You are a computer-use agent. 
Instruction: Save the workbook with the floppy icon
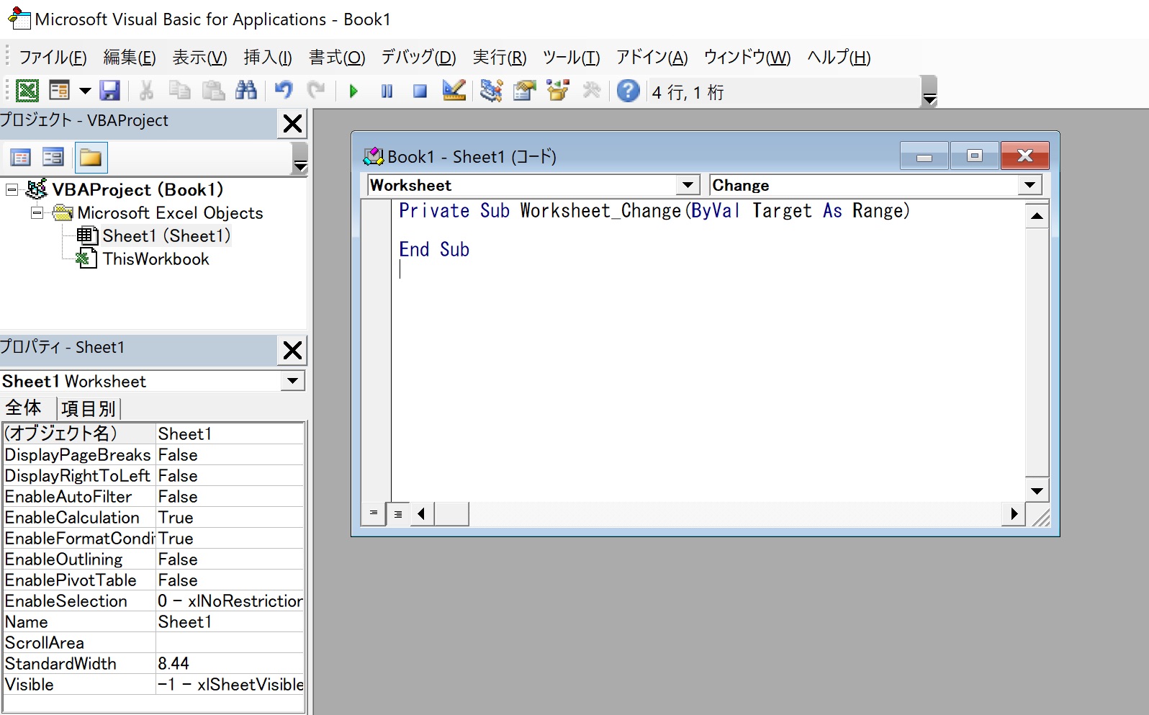click(109, 91)
